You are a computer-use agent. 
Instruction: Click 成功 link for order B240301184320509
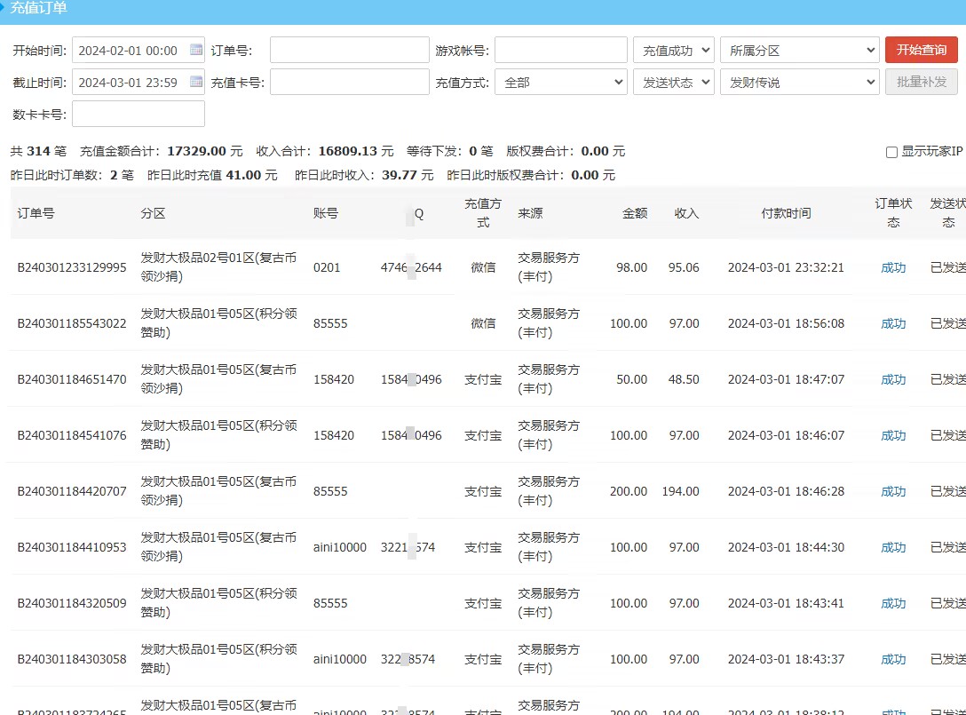(x=892, y=603)
